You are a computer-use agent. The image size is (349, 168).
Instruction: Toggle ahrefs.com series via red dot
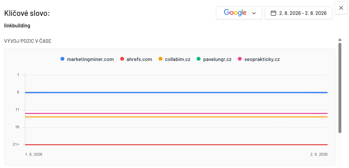point(122,59)
